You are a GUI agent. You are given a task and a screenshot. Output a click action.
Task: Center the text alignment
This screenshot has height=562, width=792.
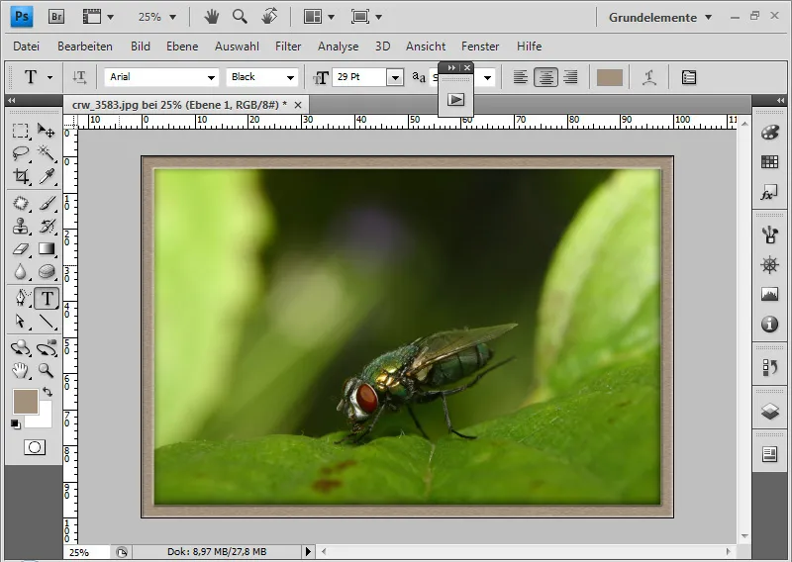[546, 77]
